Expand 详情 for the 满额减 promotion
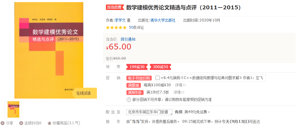The image size is (301, 126). 180,85
